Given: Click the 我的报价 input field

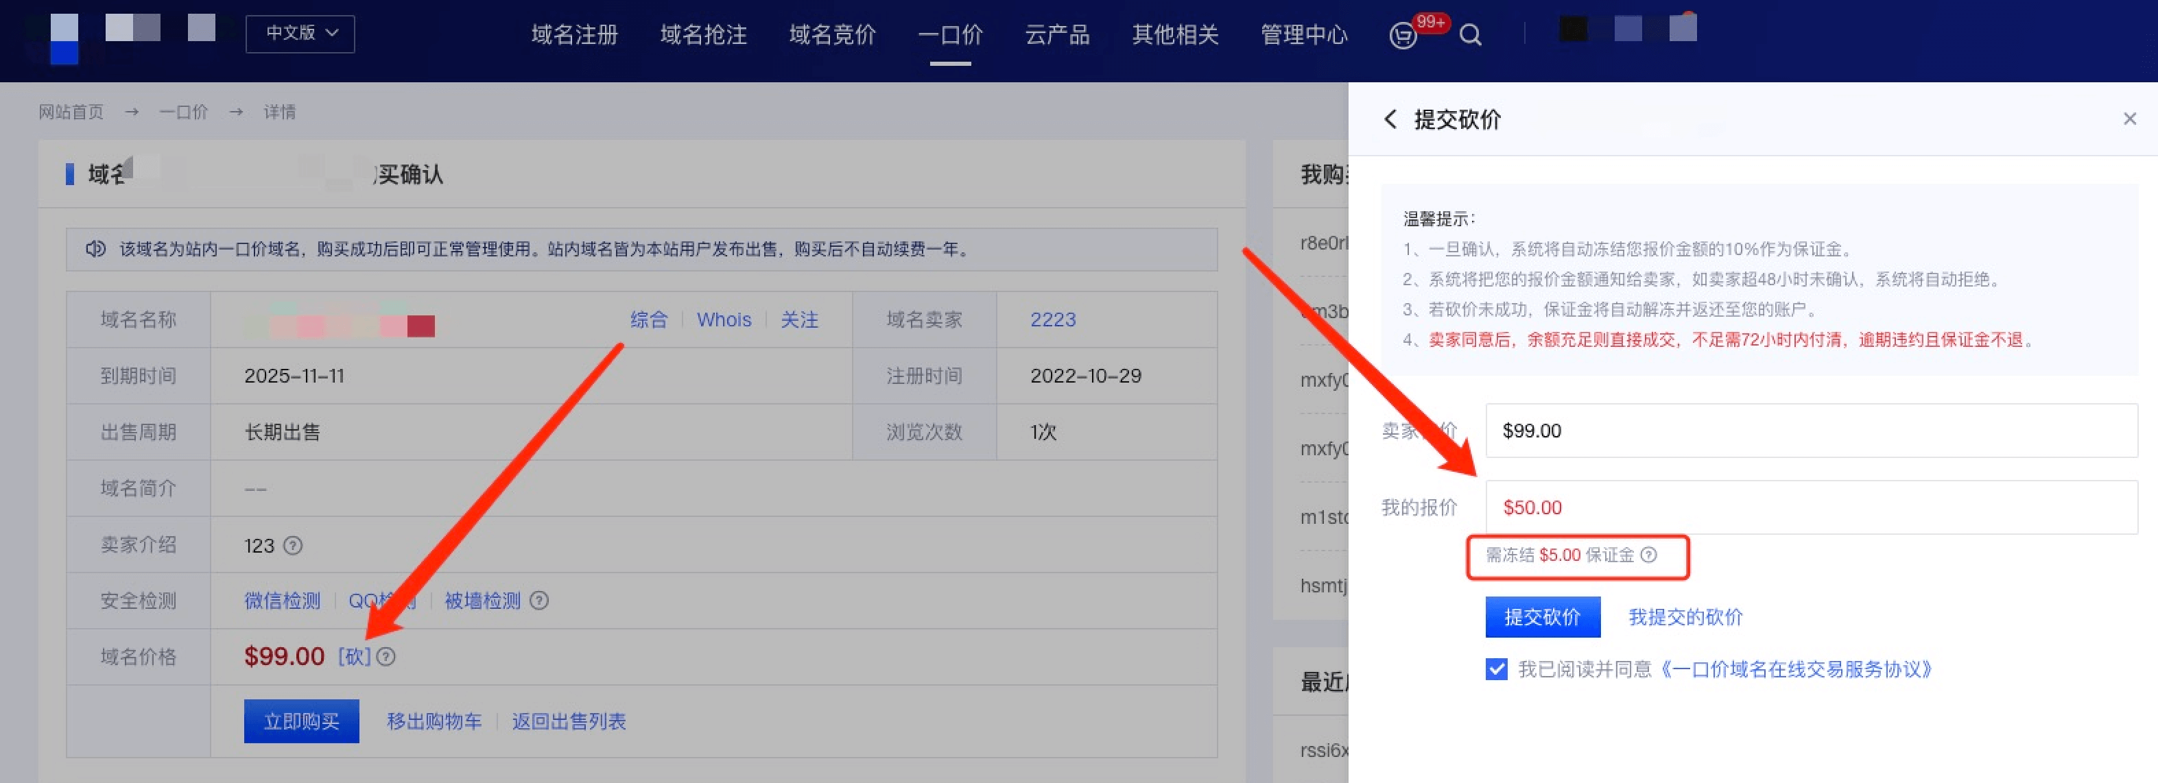Looking at the screenshot, I should click(1810, 507).
